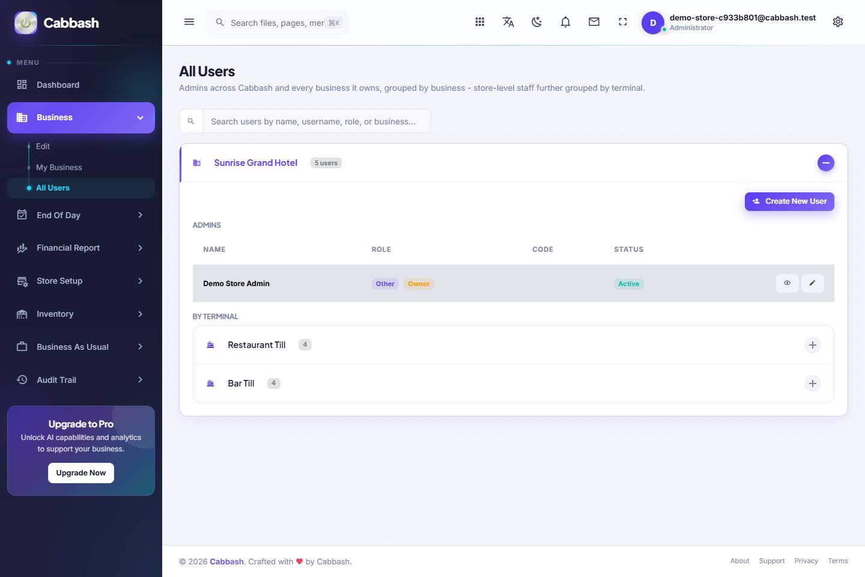This screenshot has height=577, width=865.
Task: Focus the search users input field
Action: point(317,121)
